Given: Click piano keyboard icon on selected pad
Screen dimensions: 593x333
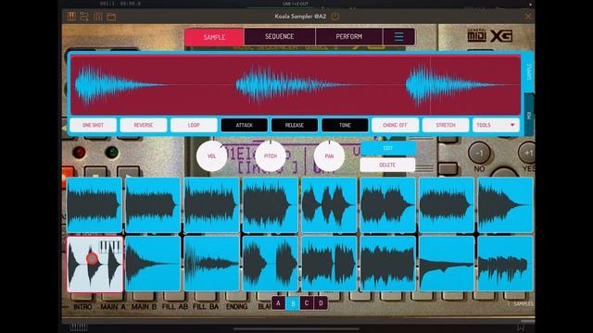Looking at the screenshot, I should tap(110, 247).
